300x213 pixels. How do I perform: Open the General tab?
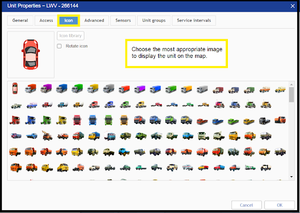20,20
